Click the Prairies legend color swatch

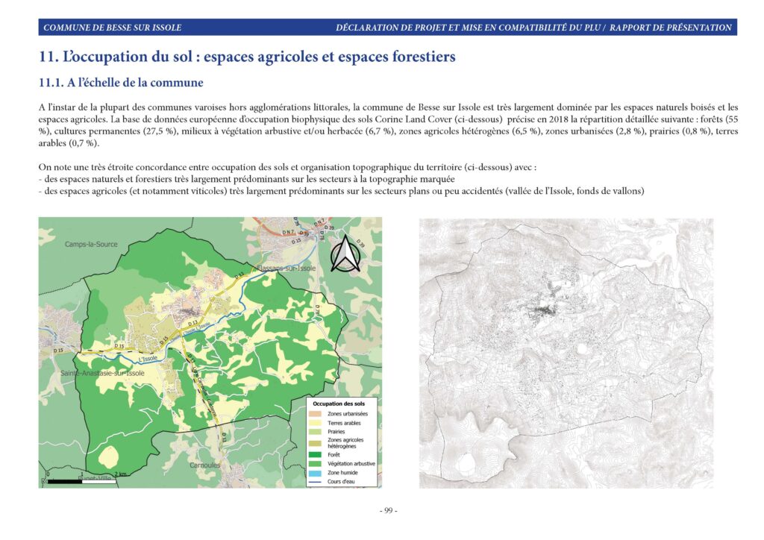316,432
